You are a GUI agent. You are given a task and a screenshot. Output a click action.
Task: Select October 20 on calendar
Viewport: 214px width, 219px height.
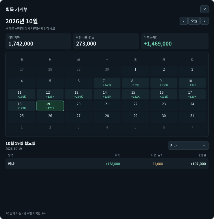pos(78,106)
